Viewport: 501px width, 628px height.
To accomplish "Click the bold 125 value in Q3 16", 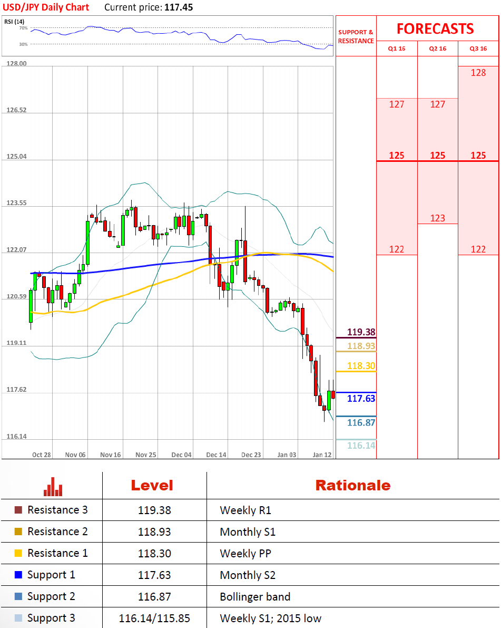I will 478,156.
